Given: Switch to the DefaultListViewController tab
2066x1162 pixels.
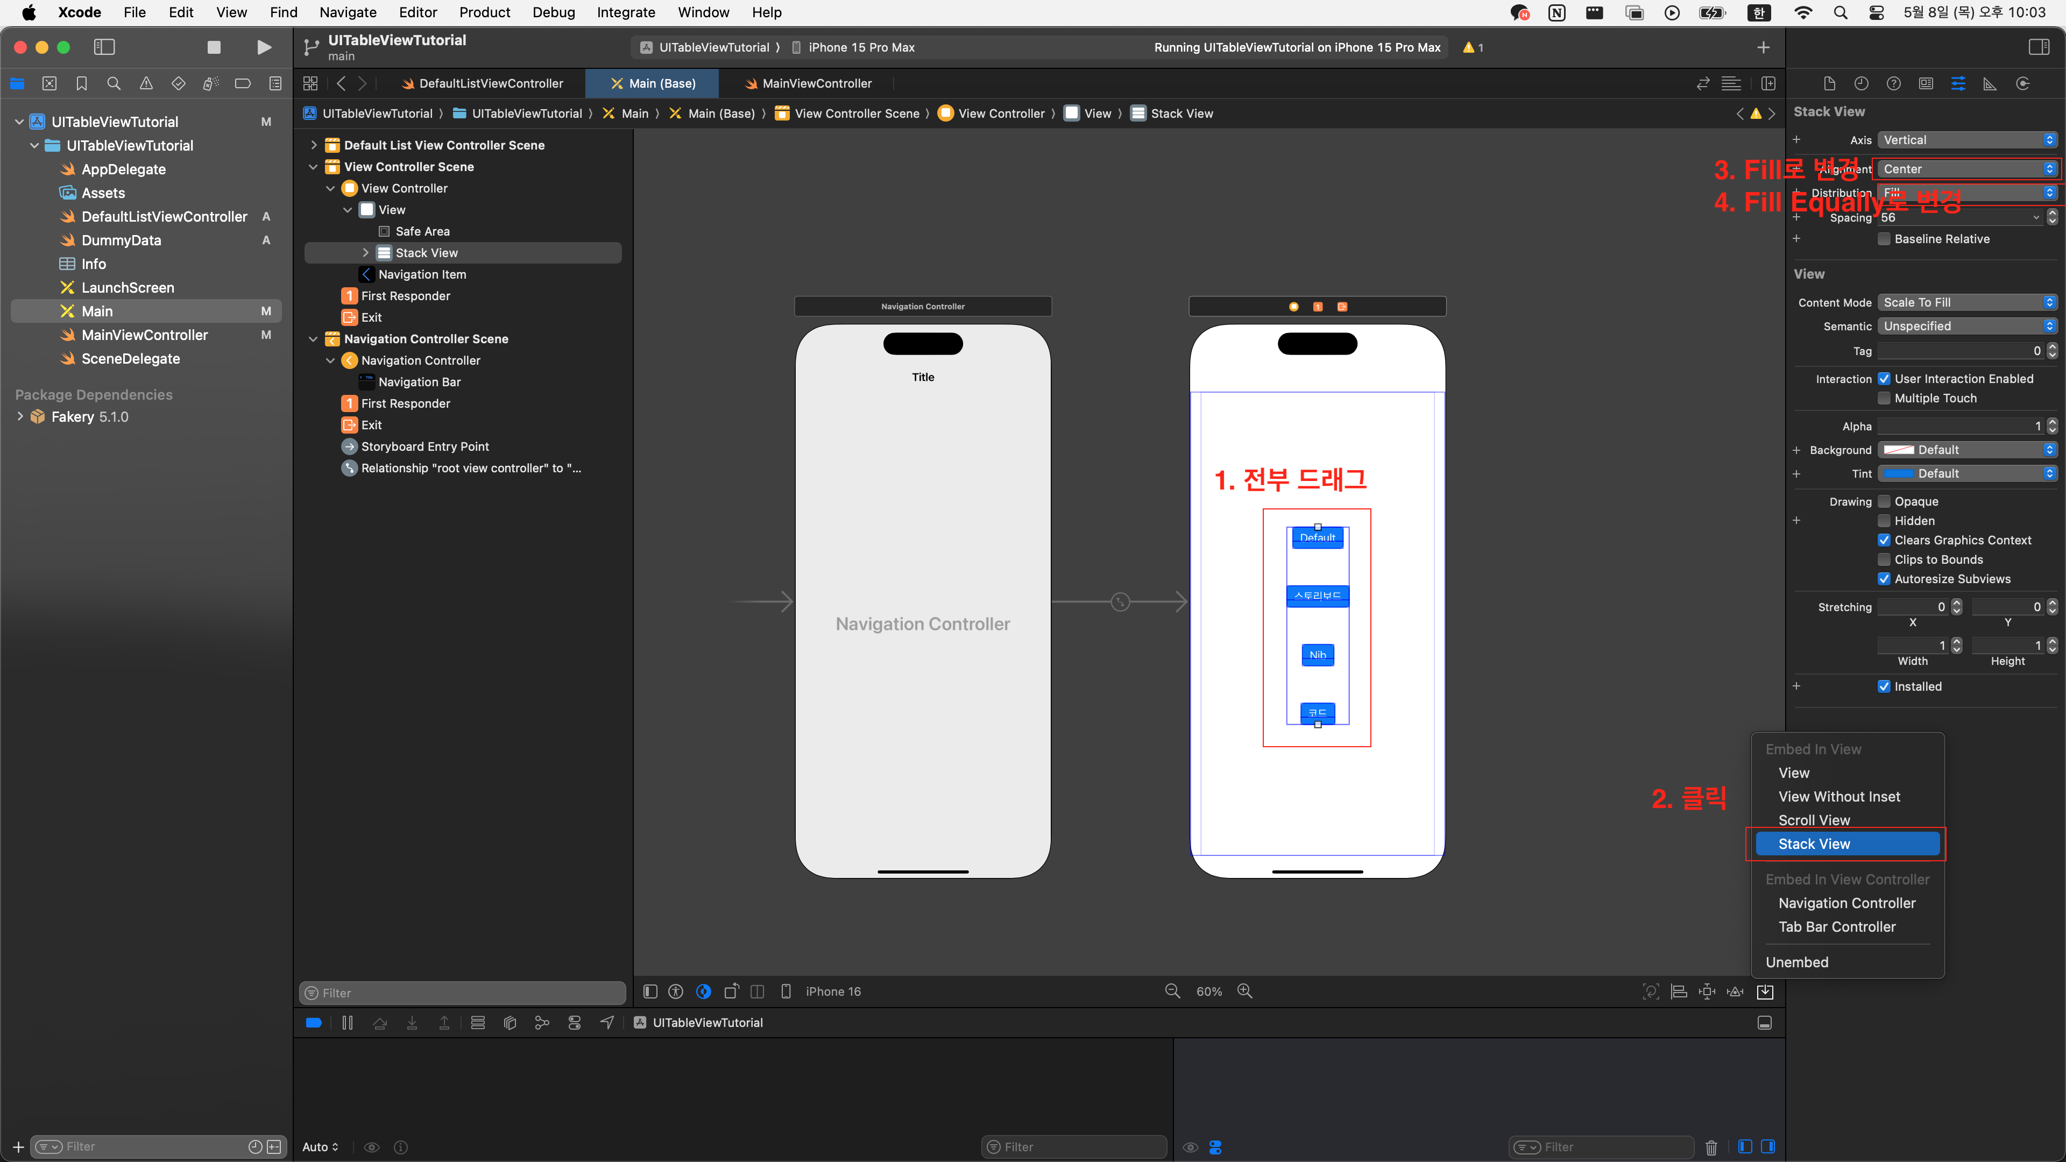Looking at the screenshot, I should click(x=482, y=83).
